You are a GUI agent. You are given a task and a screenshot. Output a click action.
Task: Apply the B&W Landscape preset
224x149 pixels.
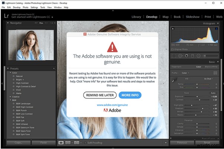23,104
